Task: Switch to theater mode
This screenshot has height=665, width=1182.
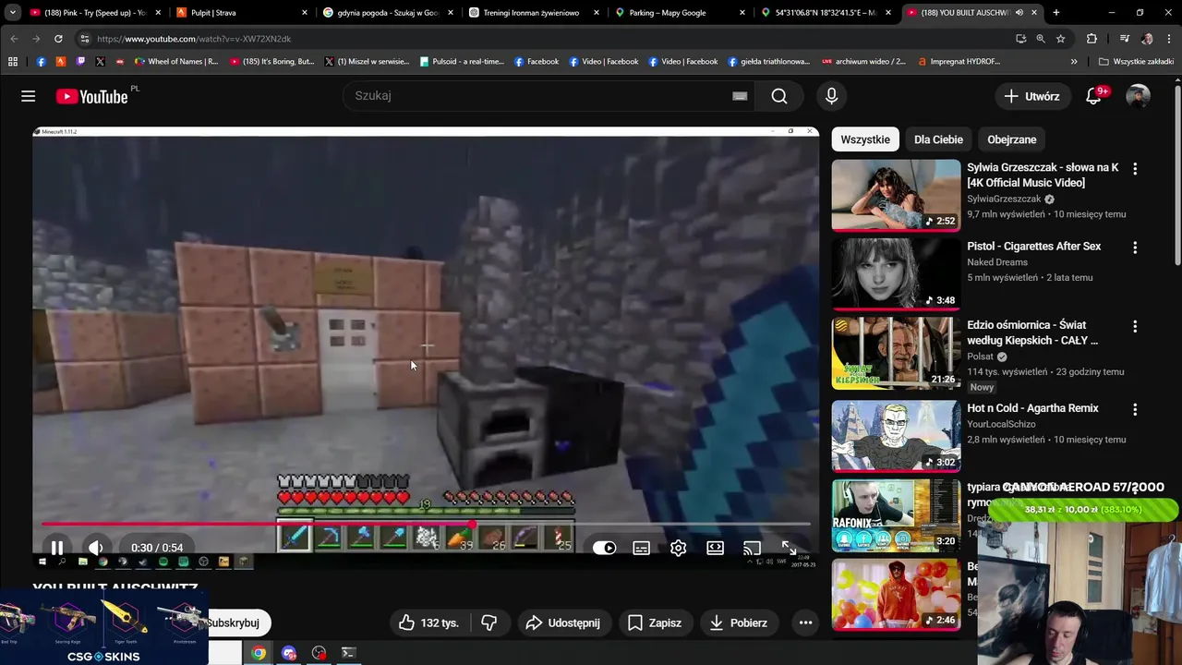Action: 715,548
